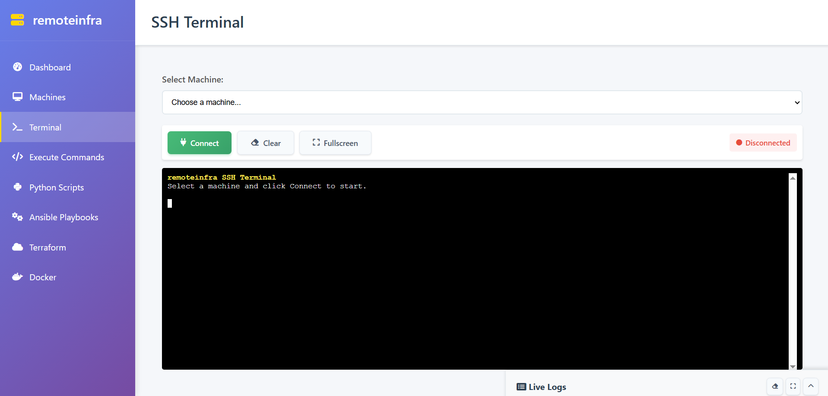Navigate to Python Scripts
The image size is (828, 396).
(67, 187)
